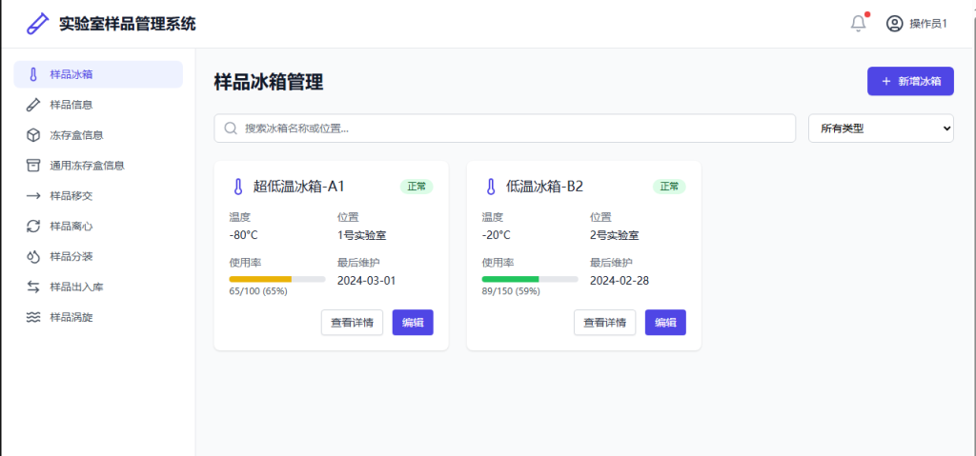The width and height of the screenshot is (976, 456).
Task: Edit the 低温冰箱-B2 freezer card
Action: [665, 323]
